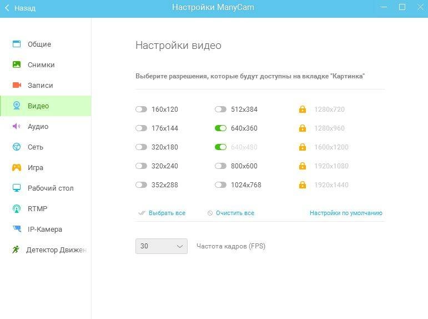Select the Аудио settings section
The width and height of the screenshot is (428, 319).
point(46,126)
